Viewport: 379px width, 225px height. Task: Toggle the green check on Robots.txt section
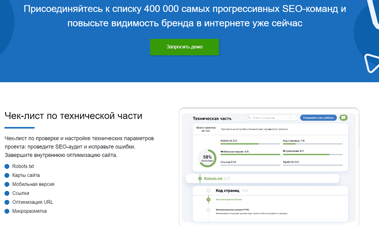(200, 179)
